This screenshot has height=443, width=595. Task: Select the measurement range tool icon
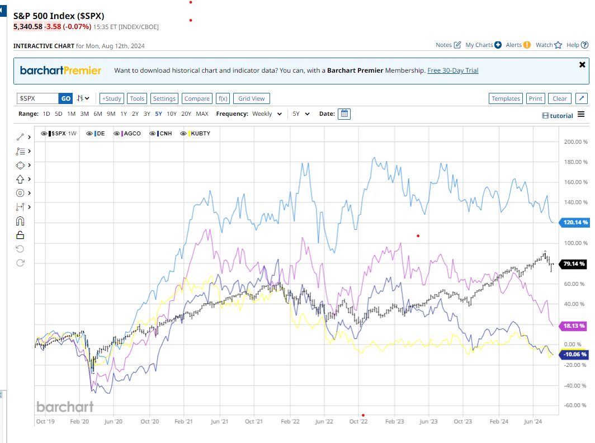[x=20, y=207]
